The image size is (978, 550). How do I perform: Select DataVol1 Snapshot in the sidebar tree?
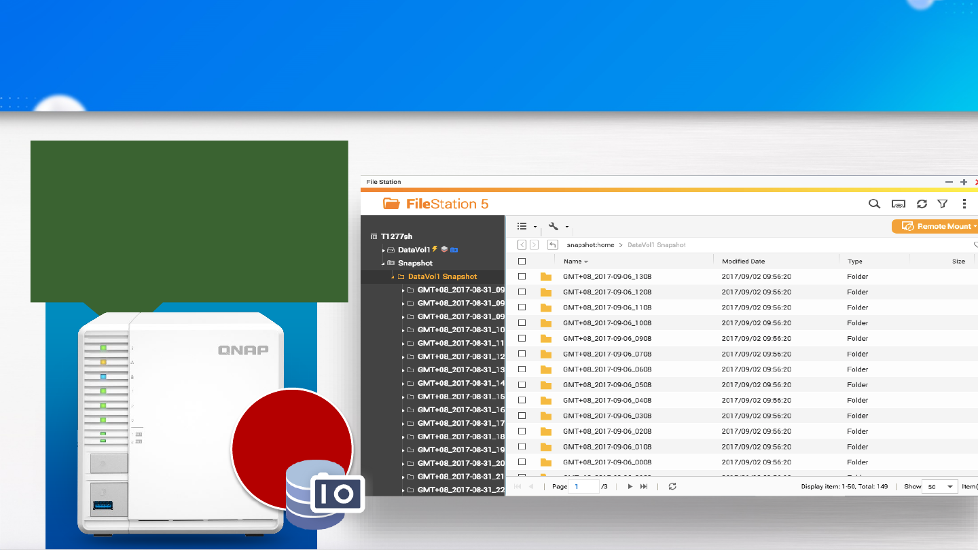point(442,276)
